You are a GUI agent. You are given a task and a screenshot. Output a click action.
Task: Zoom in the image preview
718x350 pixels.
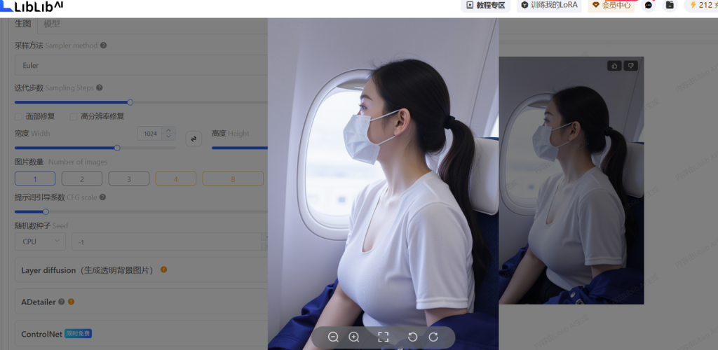point(354,337)
